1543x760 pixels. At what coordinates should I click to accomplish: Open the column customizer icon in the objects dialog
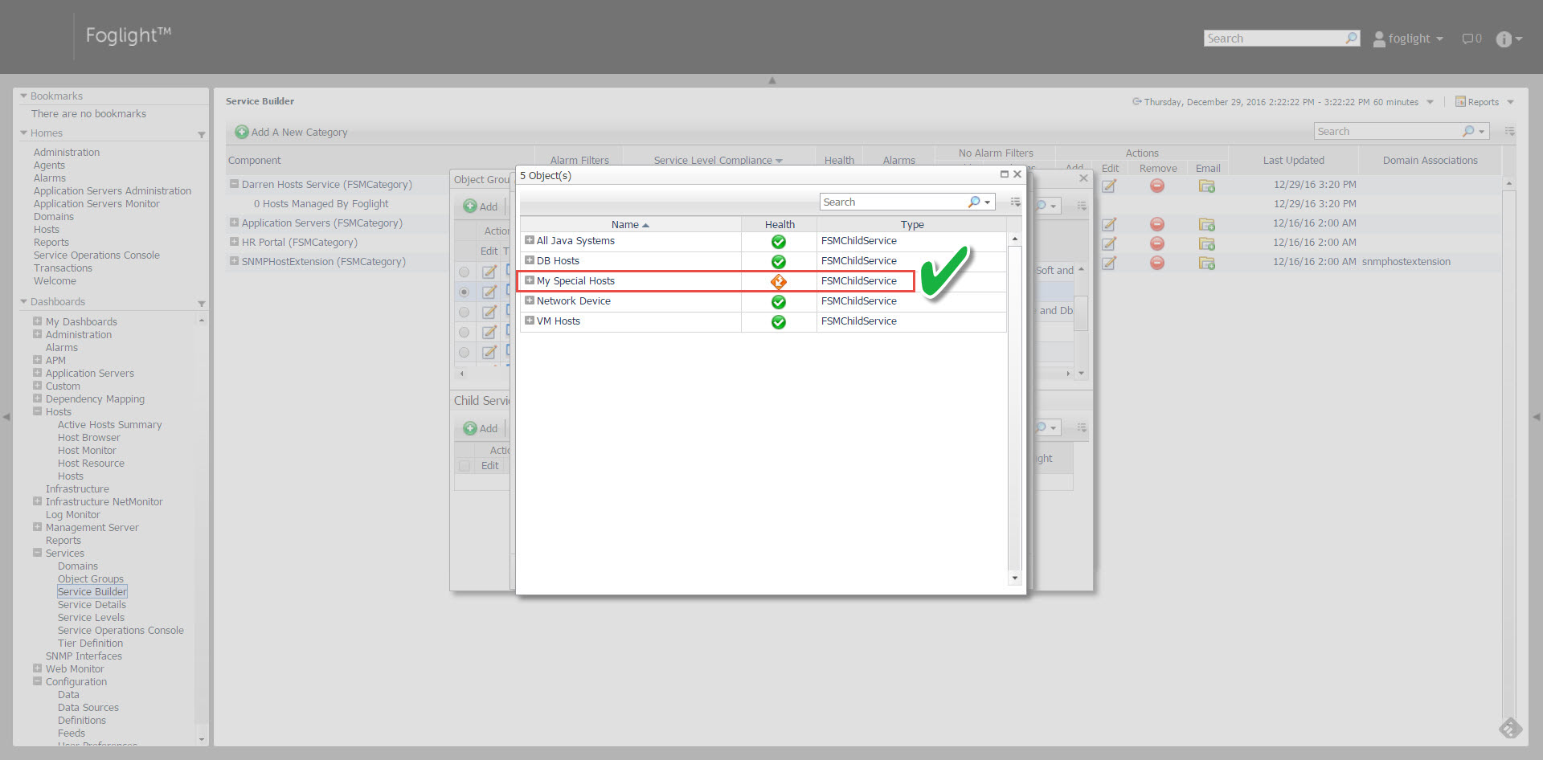click(1015, 202)
